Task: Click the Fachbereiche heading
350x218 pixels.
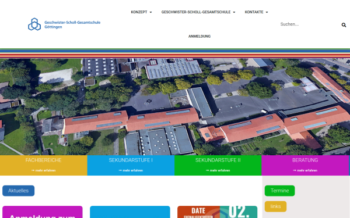Action: [x=44, y=160]
